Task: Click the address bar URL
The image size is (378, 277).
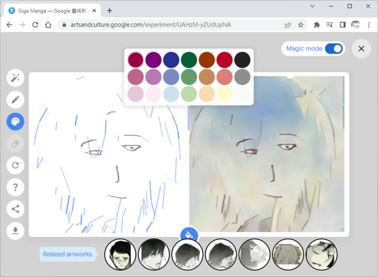Action: 151,25
